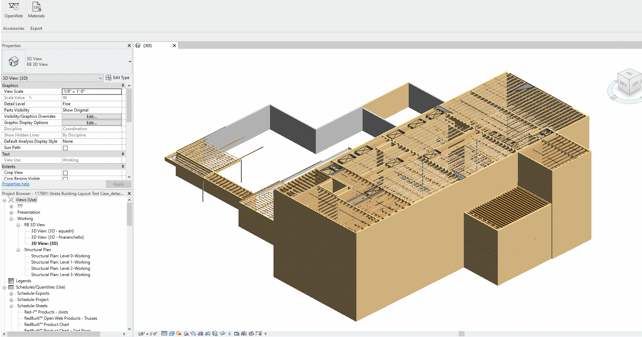Expand the Presentation views node
Viewport: 642px width, 337px height.
pos(11,213)
